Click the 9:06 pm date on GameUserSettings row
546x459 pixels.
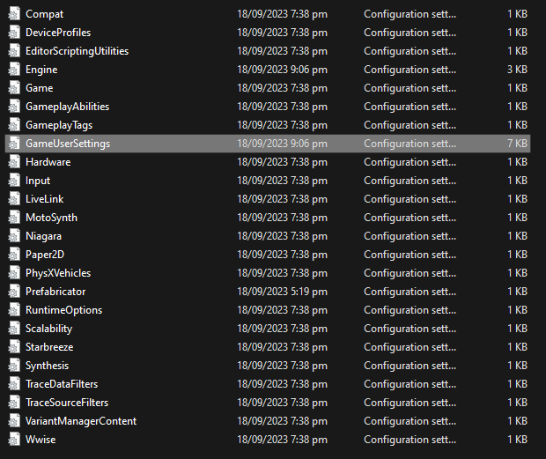[282, 143]
